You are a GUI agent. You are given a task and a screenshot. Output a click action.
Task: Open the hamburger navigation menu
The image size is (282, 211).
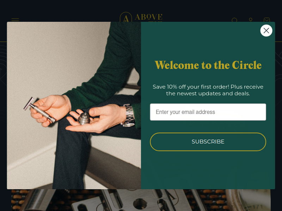pyautogui.click(x=15, y=20)
